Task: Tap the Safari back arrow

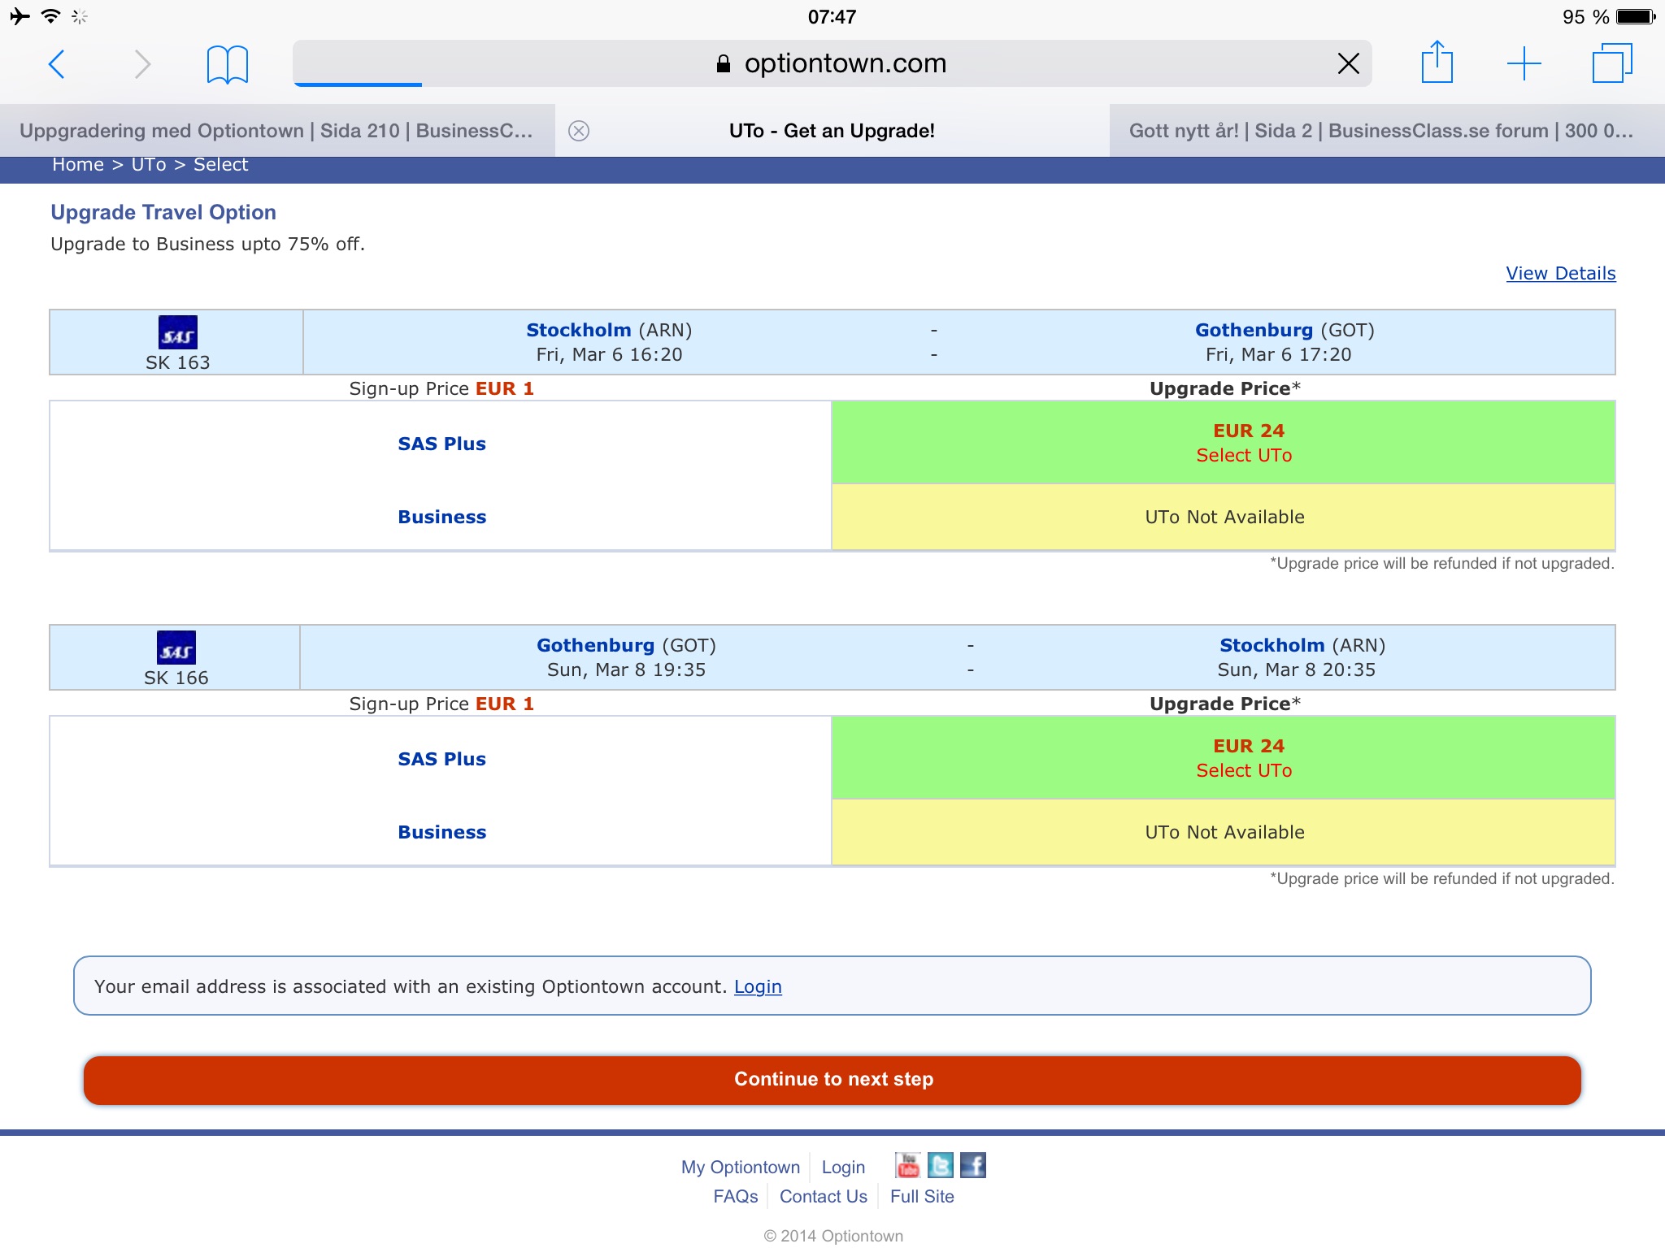Action: point(56,64)
